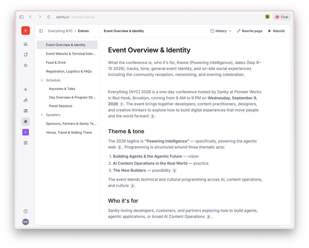Image resolution: width=309 pixels, height=248 pixels.
Task: Open Registration, Logistics & FAQs entry
Action: tap(67, 71)
